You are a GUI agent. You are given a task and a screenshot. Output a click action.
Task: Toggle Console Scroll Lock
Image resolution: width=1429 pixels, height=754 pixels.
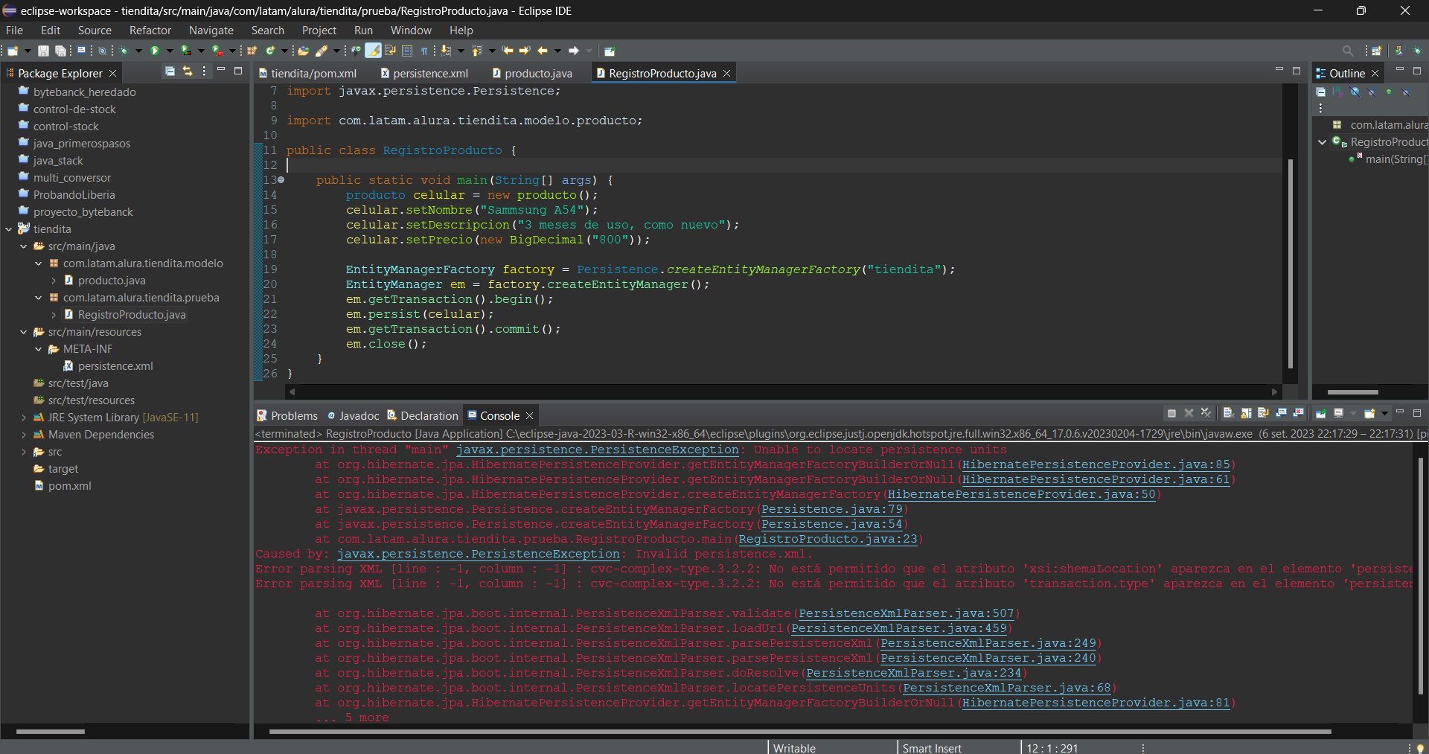(x=1246, y=413)
